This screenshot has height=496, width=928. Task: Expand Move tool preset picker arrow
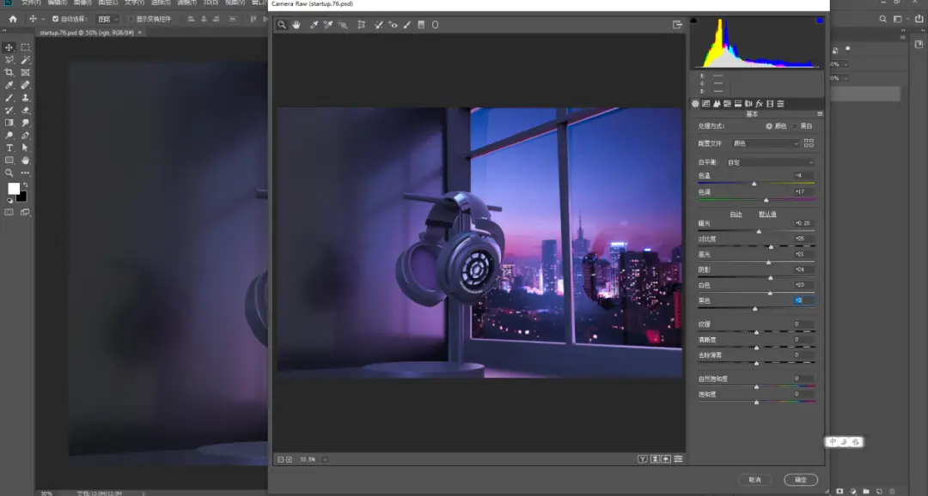[x=43, y=19]
